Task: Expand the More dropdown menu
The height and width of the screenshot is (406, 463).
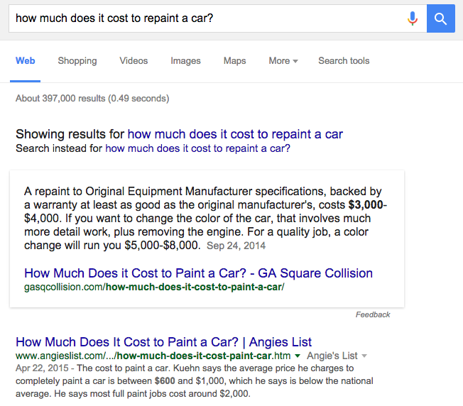Action: point(283,61)
